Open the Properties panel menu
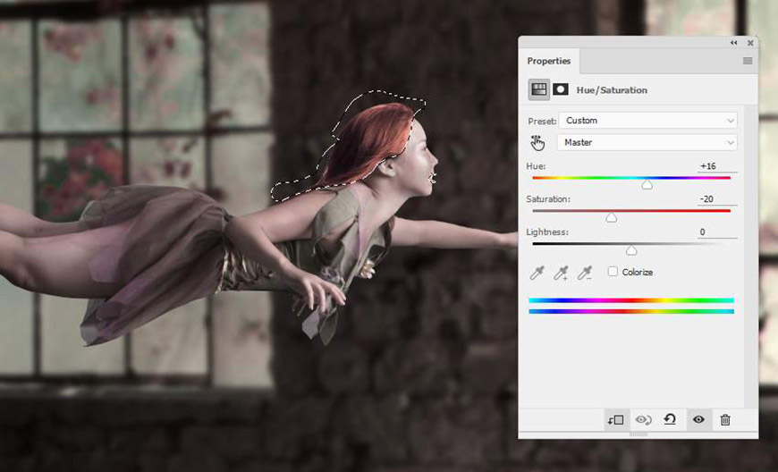Screen dimensions: 778x472 (748, 61)
